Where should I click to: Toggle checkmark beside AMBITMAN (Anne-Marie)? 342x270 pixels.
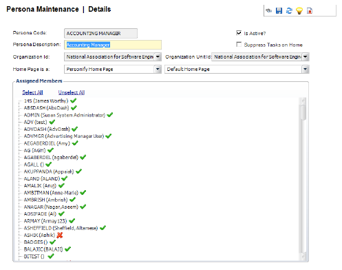tap(83, 192)
